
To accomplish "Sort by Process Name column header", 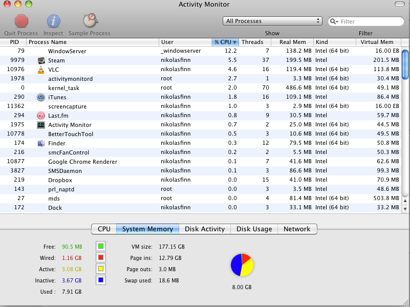I will tap(93, 42).
